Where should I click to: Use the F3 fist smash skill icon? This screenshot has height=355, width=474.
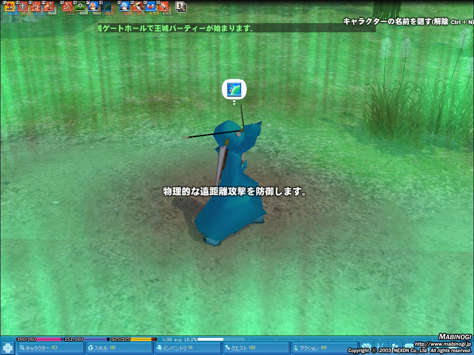pos(36,7)
